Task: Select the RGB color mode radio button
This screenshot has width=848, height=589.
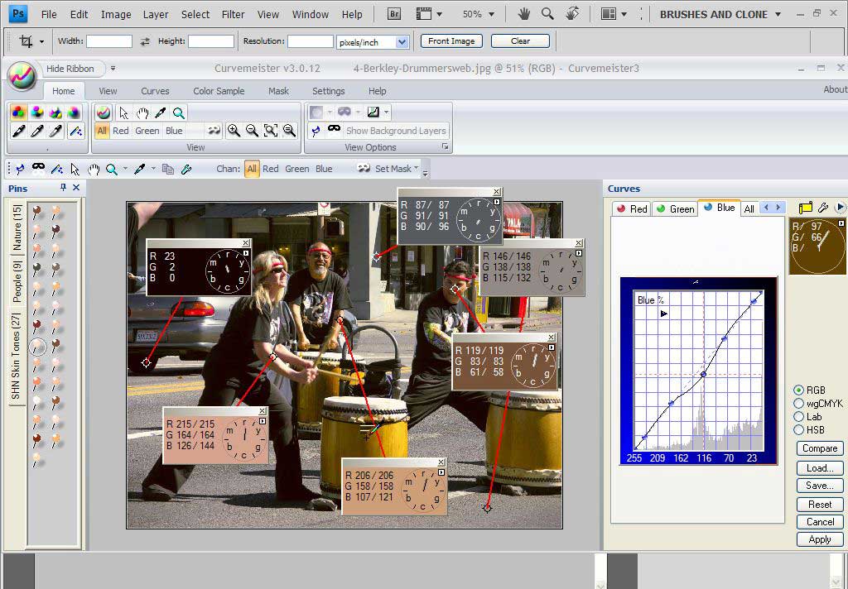Action: [799, 390]
